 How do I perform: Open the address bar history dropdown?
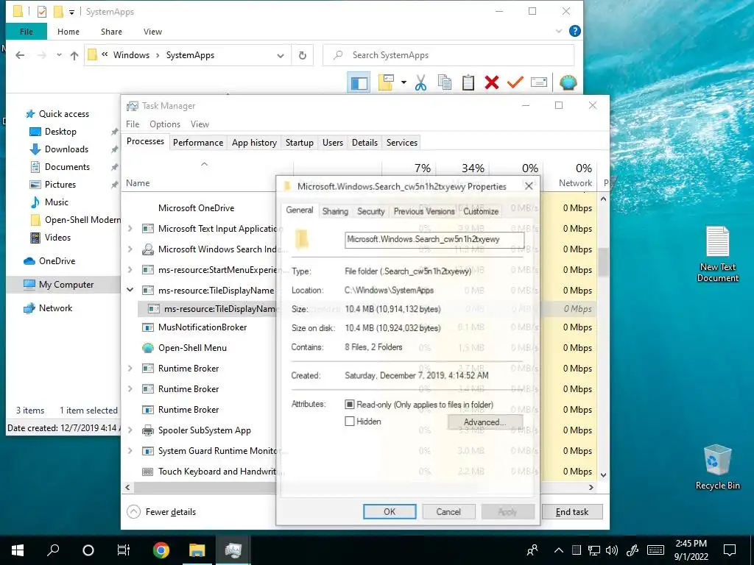tap(281, 56)
